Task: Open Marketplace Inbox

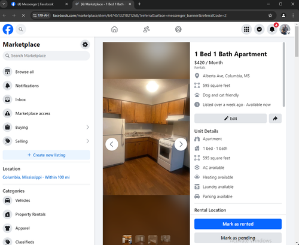Action: click(x=46, y=99)
